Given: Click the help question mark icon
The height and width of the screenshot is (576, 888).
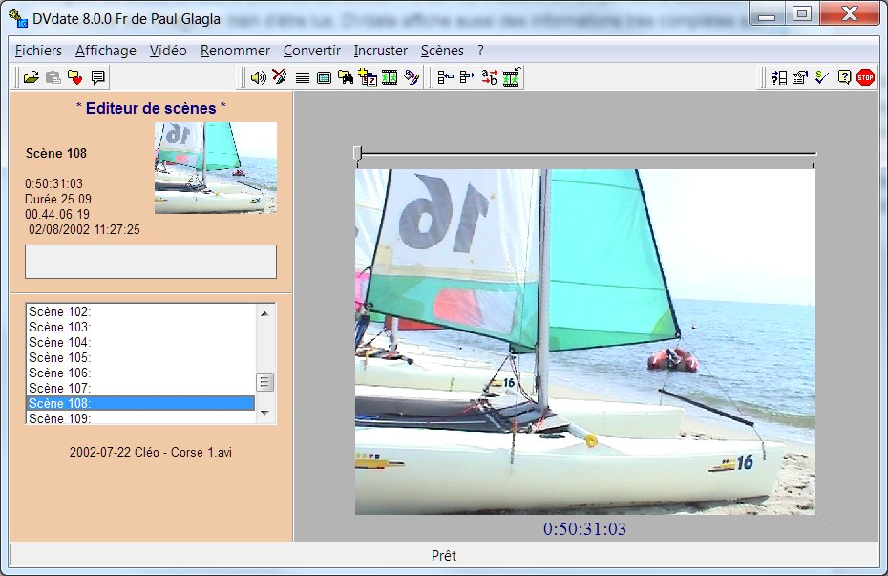Looking at the screenshot, I should point(844,78).
